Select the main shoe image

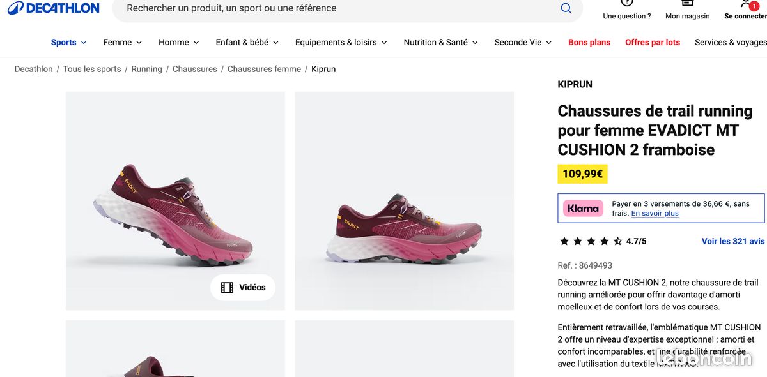pos(175,200)
